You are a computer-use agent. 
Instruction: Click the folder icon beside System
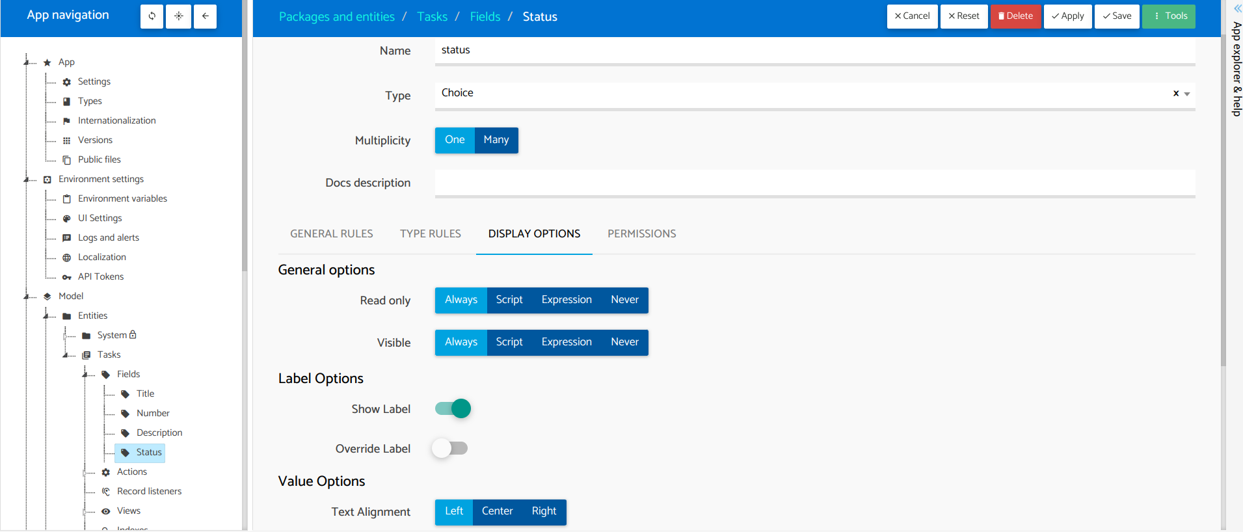(87, 336)
